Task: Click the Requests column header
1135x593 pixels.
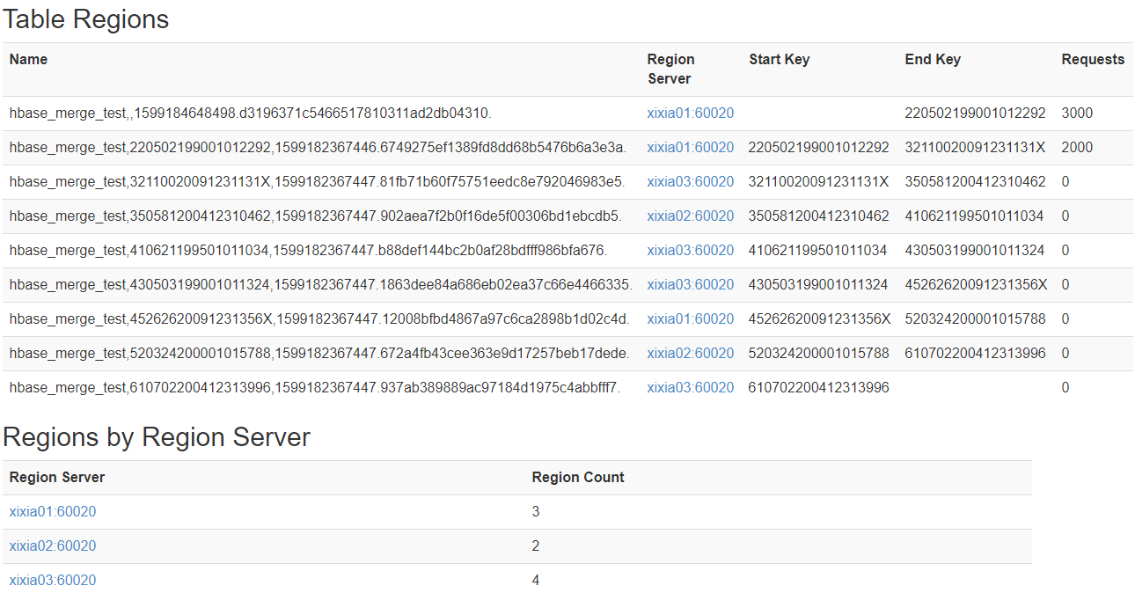Action: [1093, 60]
